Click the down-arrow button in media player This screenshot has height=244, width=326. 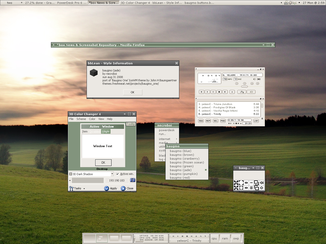coord(257,83)
